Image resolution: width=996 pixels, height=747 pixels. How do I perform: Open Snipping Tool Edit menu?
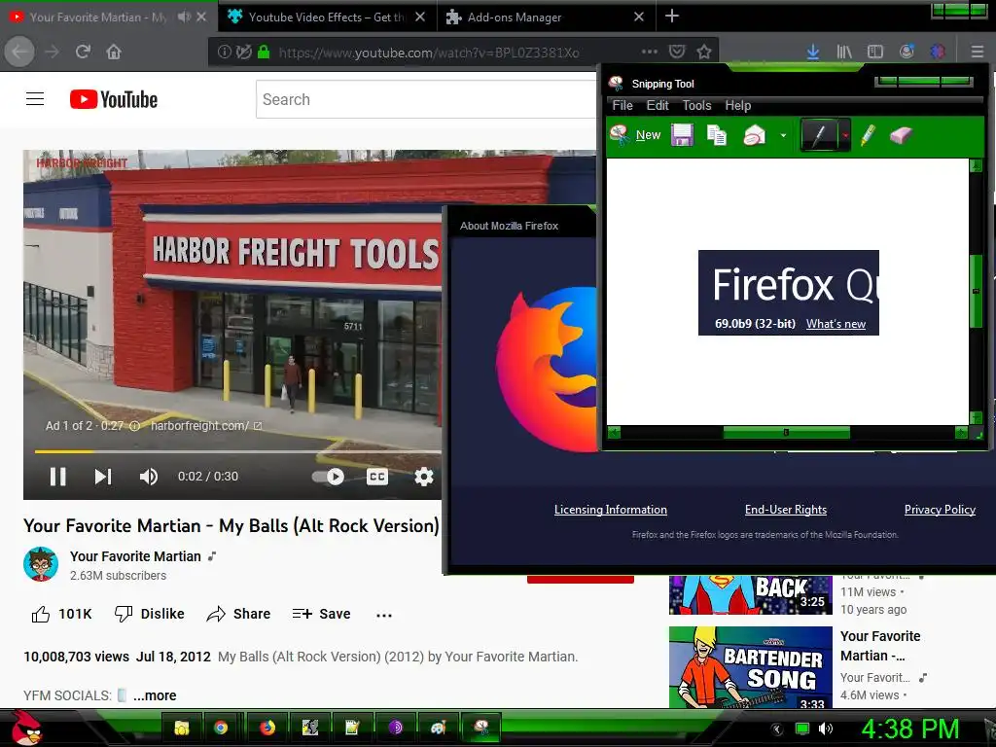658,105
